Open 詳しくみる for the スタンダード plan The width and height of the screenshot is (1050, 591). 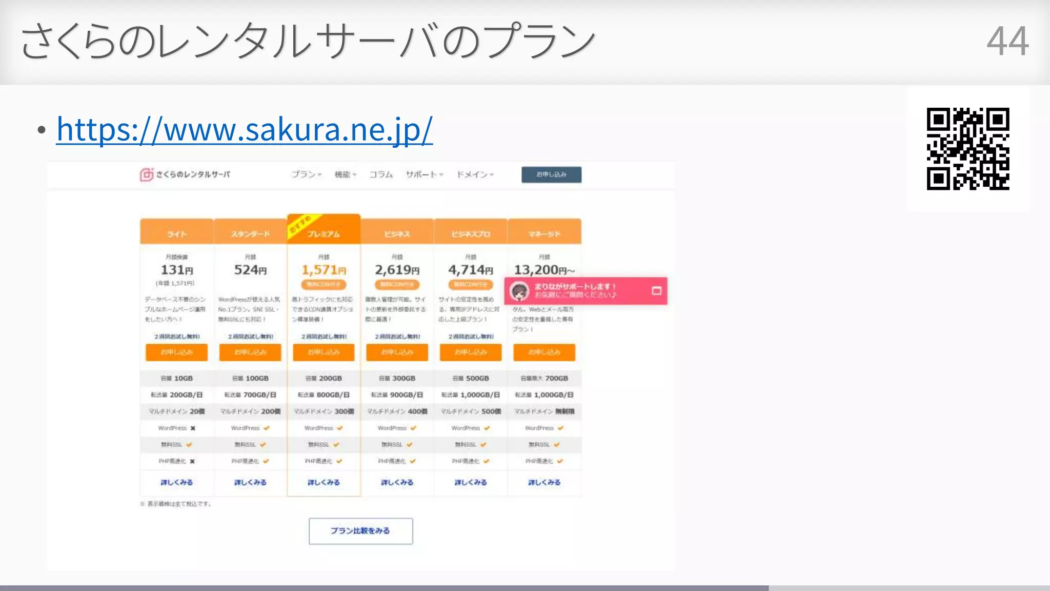coord(250,482)
